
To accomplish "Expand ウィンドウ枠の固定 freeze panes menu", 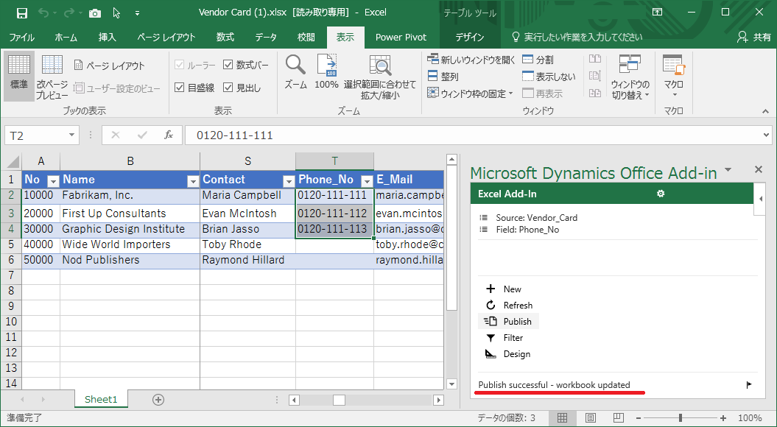I will click(471, 93).
